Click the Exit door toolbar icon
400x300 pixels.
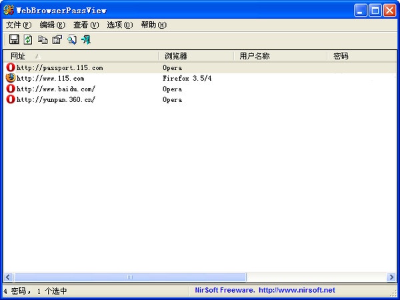click(x=86, y=39)
